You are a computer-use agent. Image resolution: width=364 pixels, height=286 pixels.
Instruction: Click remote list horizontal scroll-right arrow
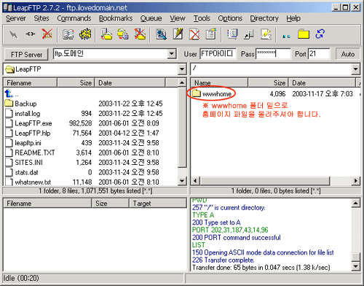[x=356, y=181]
